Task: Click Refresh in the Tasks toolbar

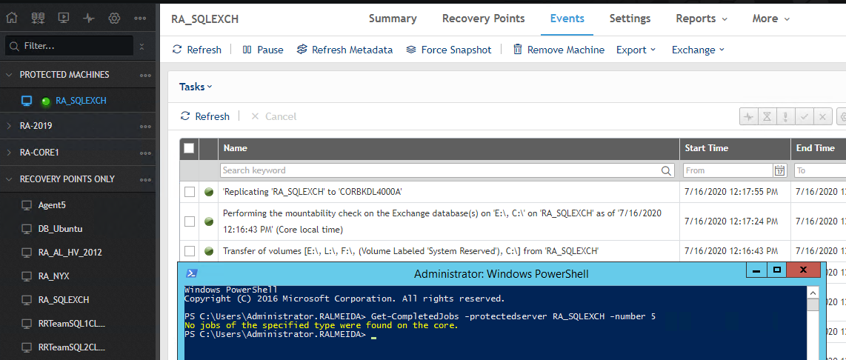Action: 205,116
